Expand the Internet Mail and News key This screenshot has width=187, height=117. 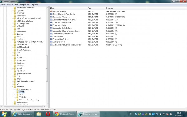(12, 8)
